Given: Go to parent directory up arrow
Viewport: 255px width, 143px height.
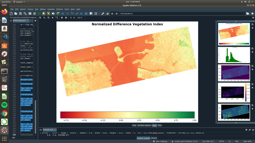Looking at the screenshot, I should (x=252, y=14).
